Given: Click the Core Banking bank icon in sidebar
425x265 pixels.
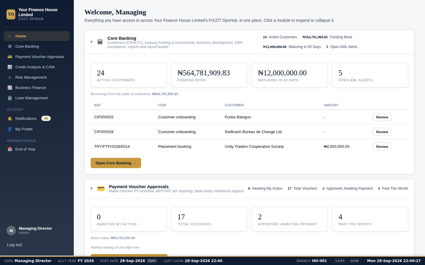Looking at the screenshot, I should tap(10, 46).
